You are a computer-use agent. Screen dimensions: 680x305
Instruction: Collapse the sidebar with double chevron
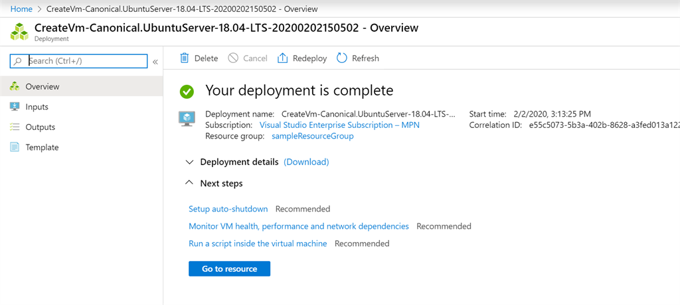155,62
